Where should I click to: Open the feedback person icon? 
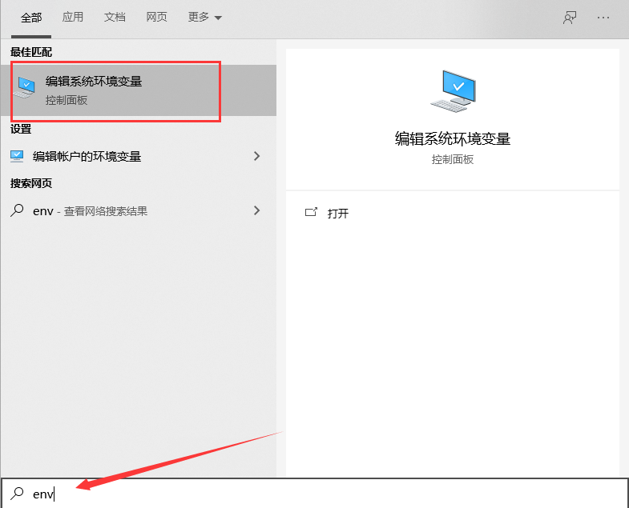point(570,18)
